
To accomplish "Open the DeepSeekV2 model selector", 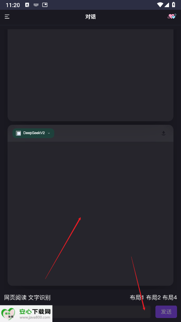I will tap(33, 133).
